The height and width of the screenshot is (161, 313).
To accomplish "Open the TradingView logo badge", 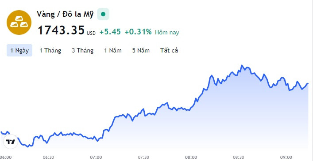I will (11, 142).
